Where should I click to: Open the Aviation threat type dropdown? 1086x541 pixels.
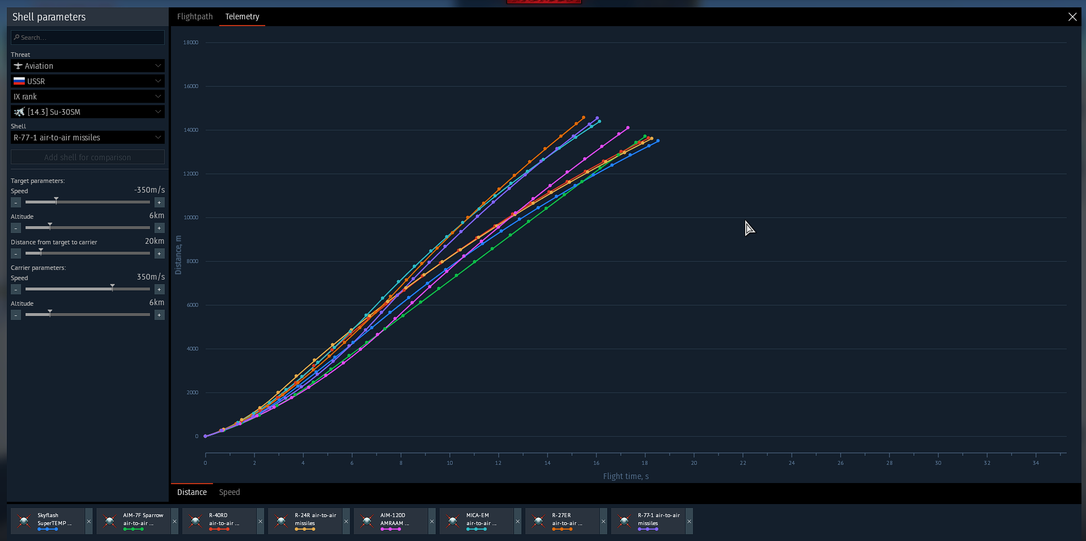87,66
